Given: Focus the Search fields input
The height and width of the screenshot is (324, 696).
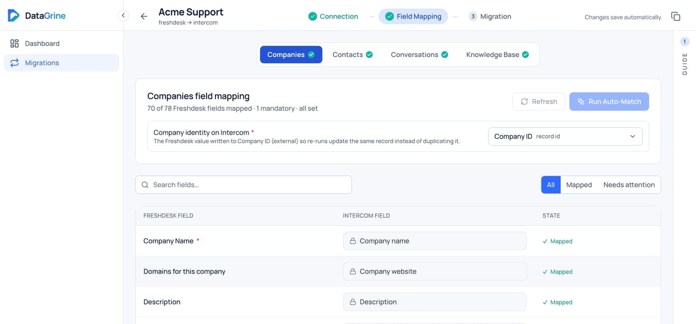Looking at the screenshot, I should click(x=244, y=185).
